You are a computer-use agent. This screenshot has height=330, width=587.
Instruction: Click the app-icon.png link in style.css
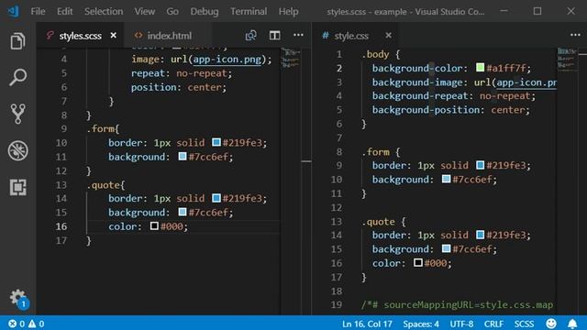[x=526, y=82]
